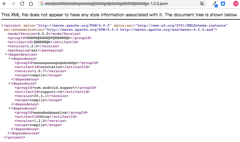Go to the home page icon
Screen dimensions: 240x142
point(31,4)
